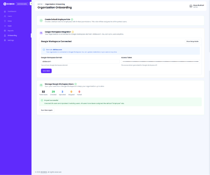This screenshot has height=175, width=210.
Task: Click the DBTISE breadcrumb link
Action: coord(40,4)
